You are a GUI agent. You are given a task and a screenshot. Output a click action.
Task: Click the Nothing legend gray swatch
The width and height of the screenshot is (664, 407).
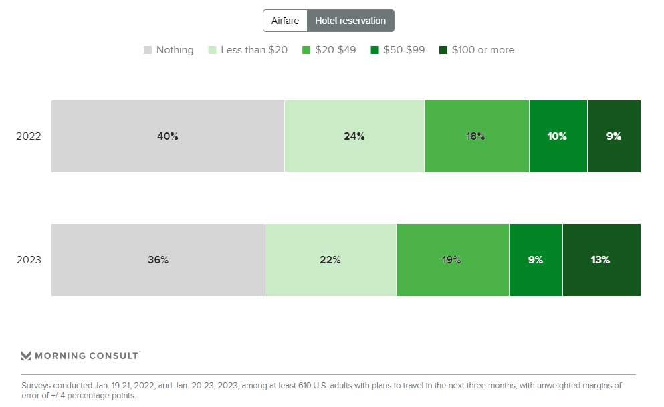pyautogui.click(x=148, y=50)
